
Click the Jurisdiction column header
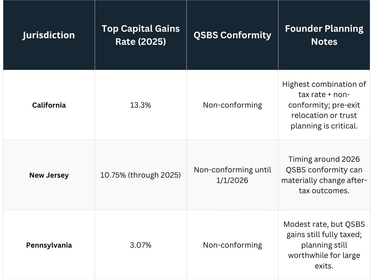pyautogui.click(x=48, y=35)
